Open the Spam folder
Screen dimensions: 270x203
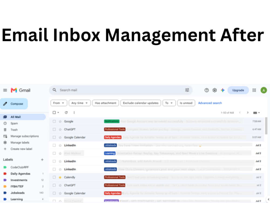coord(14,123)
